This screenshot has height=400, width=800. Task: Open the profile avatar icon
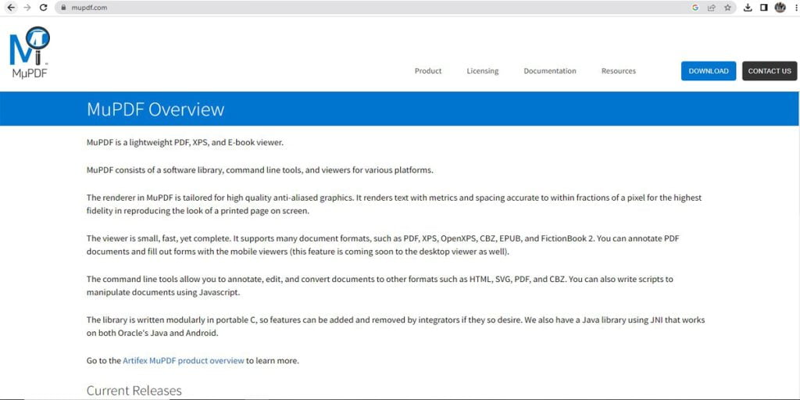pyautogui.click(x=780, y=8)
